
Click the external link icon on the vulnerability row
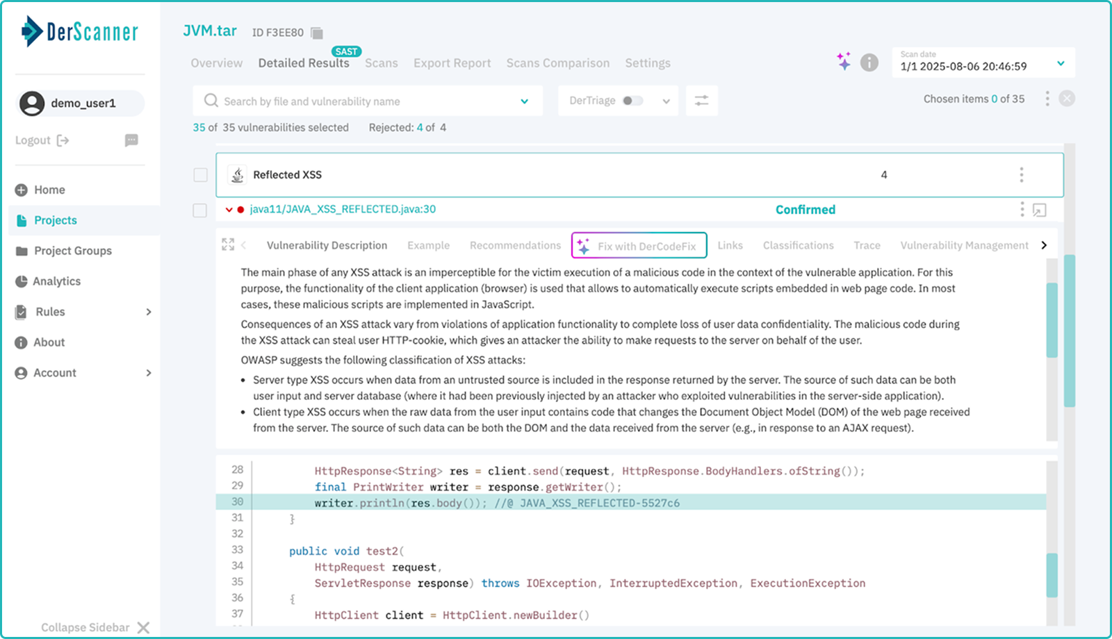[1039, 209]
